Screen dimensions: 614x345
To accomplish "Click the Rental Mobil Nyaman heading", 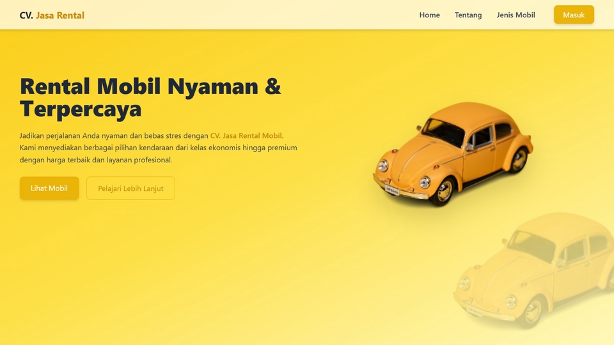I will [150, 86].
